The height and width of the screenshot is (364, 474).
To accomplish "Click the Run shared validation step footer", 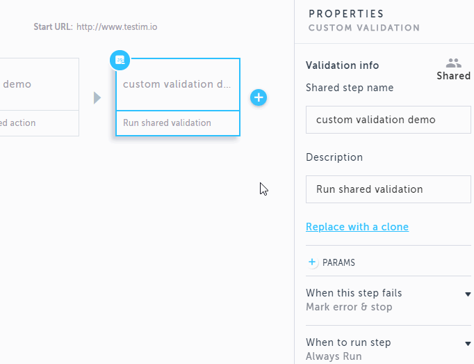I will pos(178,123).
